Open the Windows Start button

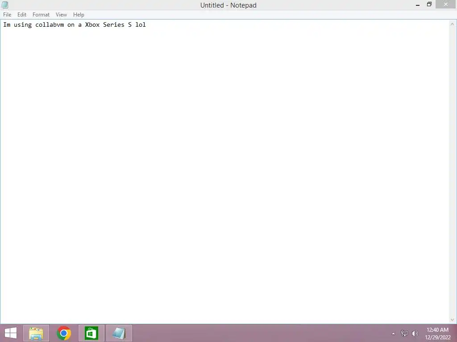coord(11,333)
